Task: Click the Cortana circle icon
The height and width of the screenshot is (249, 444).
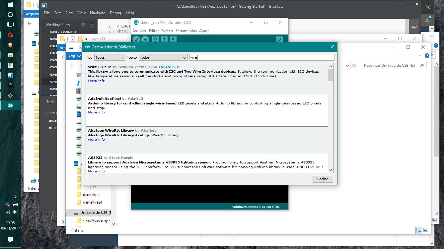Action: coord(10,15)
